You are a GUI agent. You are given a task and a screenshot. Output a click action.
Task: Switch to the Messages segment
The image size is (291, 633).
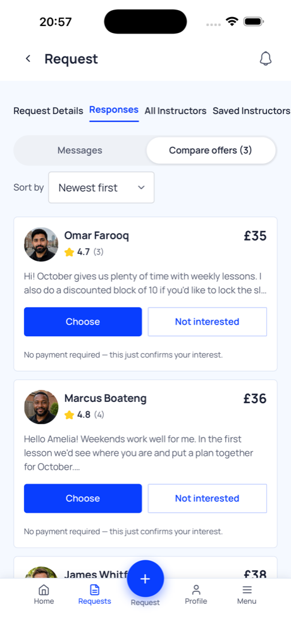tap(80, 151)
